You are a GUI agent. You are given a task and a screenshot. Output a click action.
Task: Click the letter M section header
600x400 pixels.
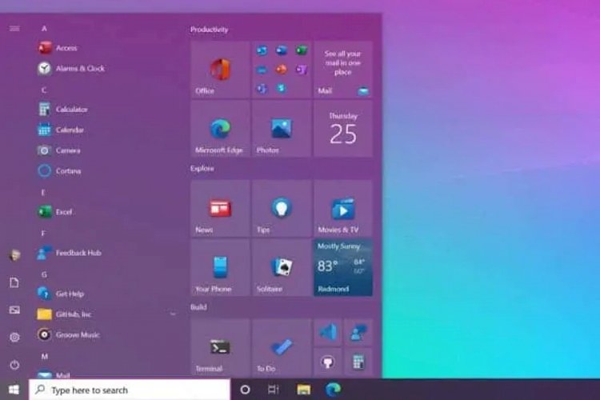coord(44,356)
